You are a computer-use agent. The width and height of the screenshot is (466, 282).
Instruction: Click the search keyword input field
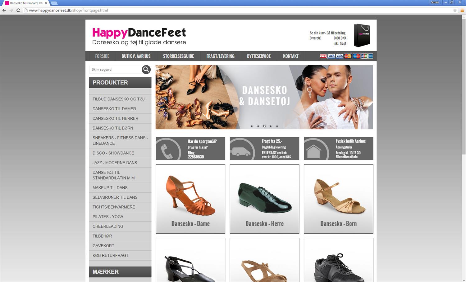point(115,70)
